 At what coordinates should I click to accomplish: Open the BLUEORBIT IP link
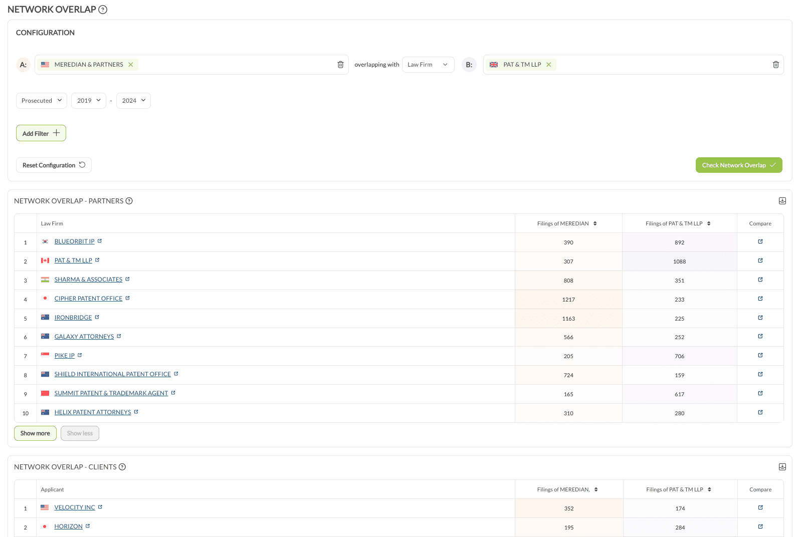pos(74,241)
